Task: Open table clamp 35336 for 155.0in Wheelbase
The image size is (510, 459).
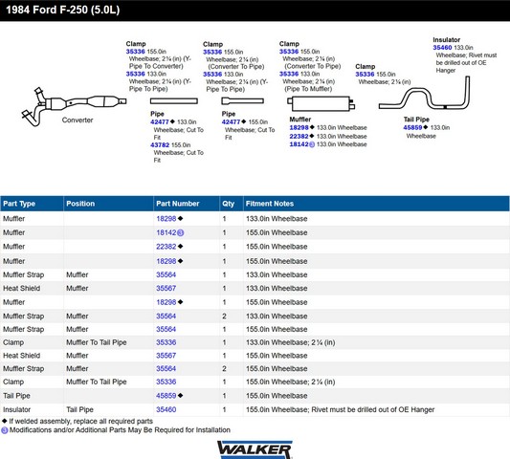Action: click(166, 382)
